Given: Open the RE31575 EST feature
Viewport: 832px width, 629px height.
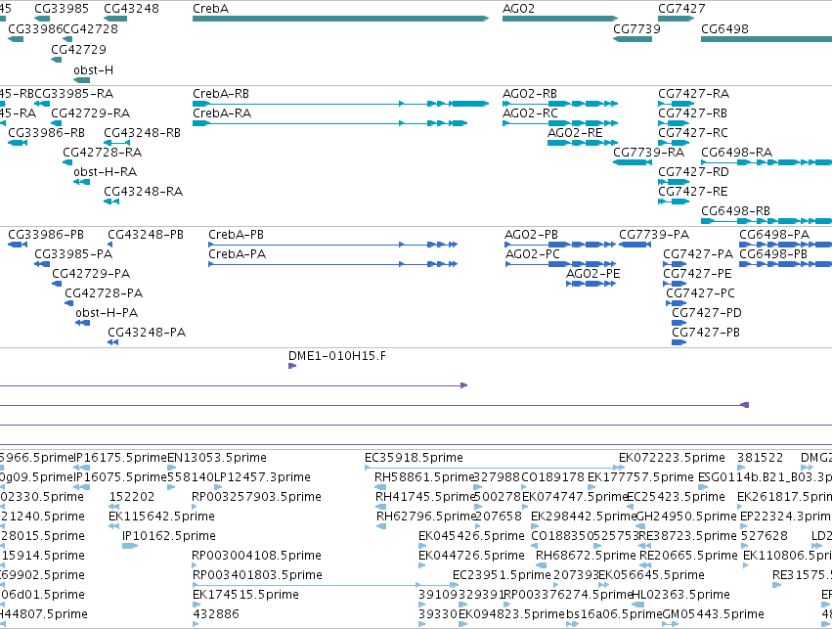Looking at the screenshot, I should coord(777,585).
